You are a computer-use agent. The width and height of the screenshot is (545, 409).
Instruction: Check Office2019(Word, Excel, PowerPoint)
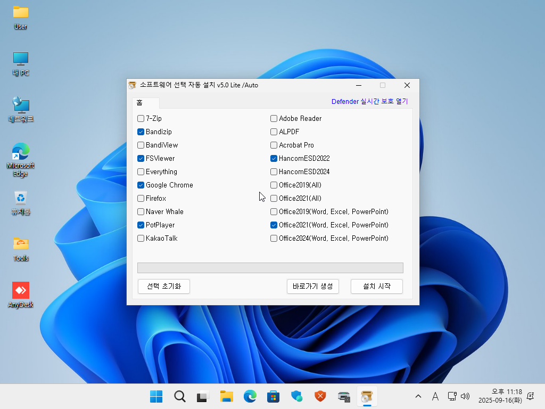[274, 212]
